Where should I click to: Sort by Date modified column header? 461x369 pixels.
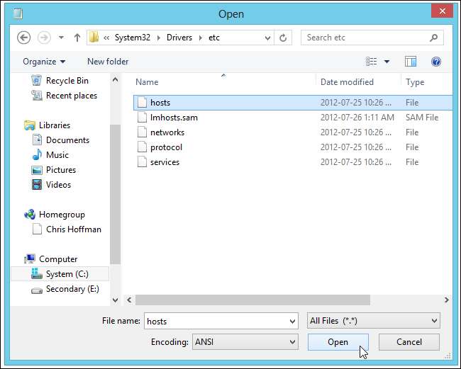[x=347, y=82]
